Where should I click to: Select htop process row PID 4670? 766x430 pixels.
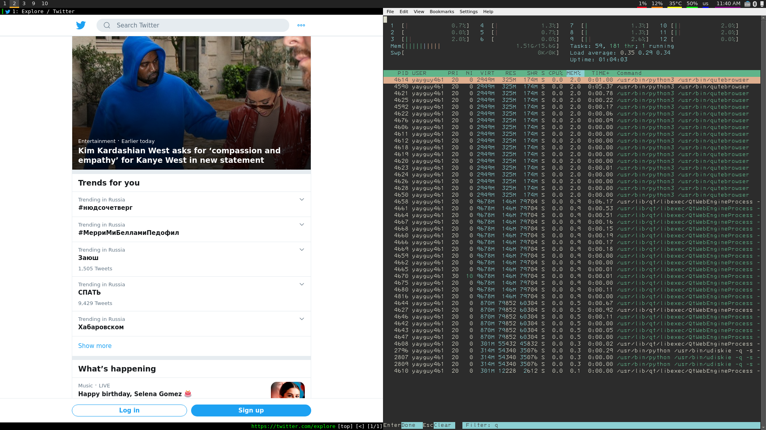coord(572,276)
